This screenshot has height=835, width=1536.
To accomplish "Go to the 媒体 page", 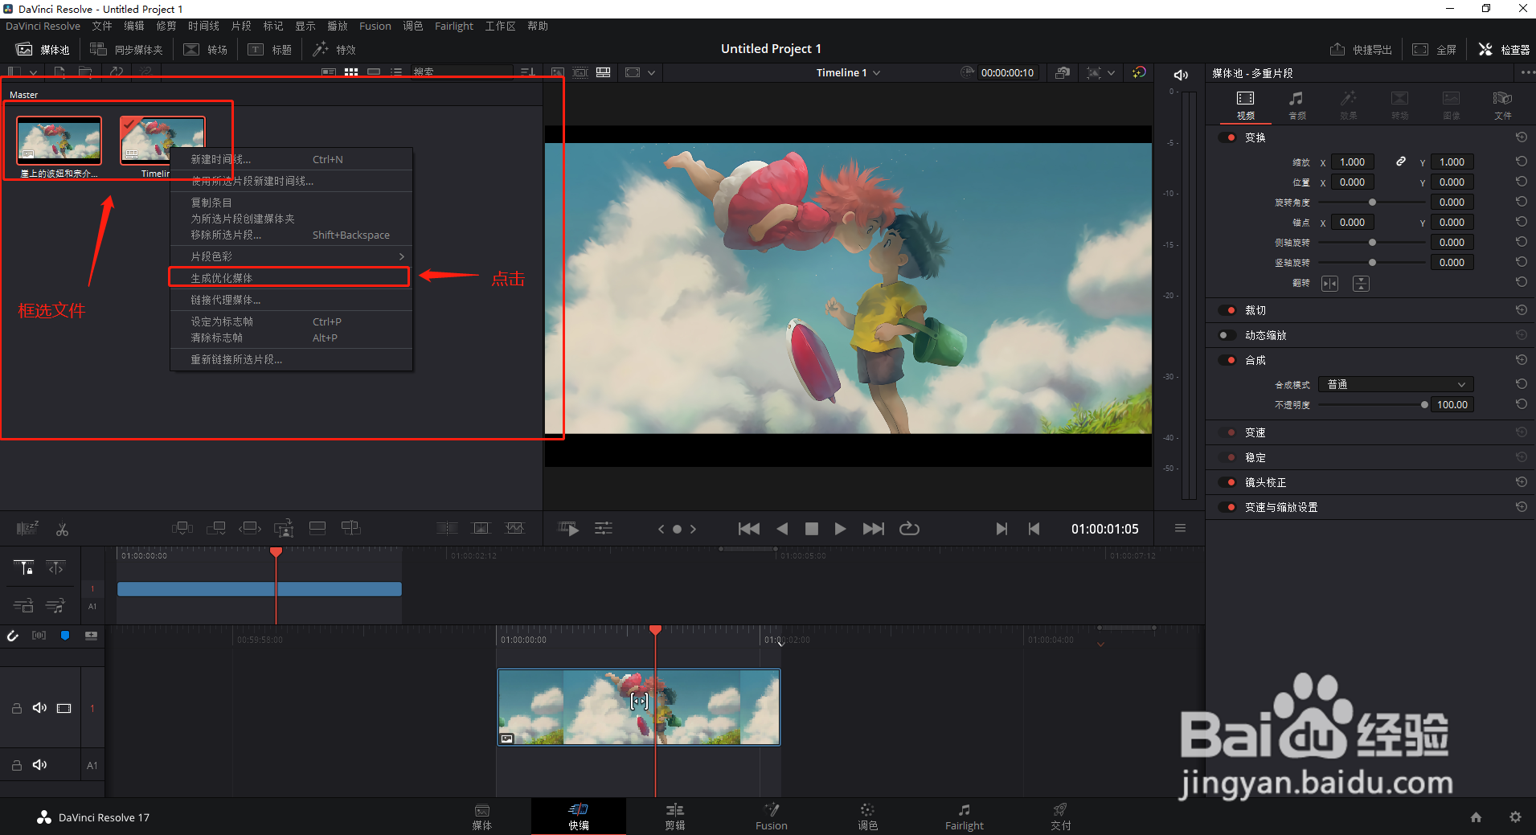I will (x=482, y=817).
